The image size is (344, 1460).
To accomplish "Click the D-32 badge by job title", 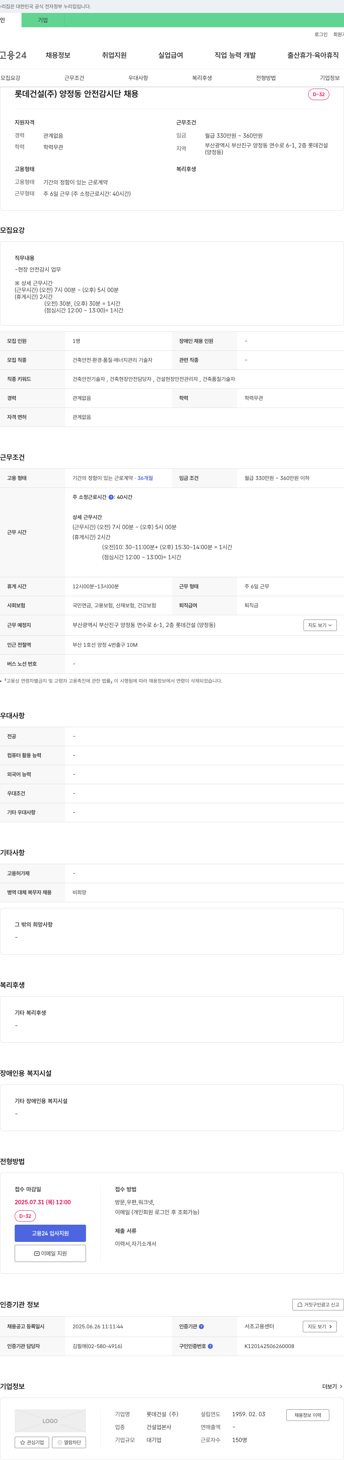I will pos(319,94).
